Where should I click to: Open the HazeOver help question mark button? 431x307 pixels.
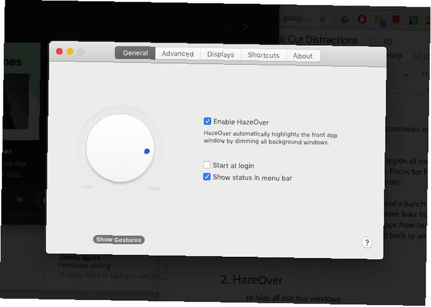[367, 243]
